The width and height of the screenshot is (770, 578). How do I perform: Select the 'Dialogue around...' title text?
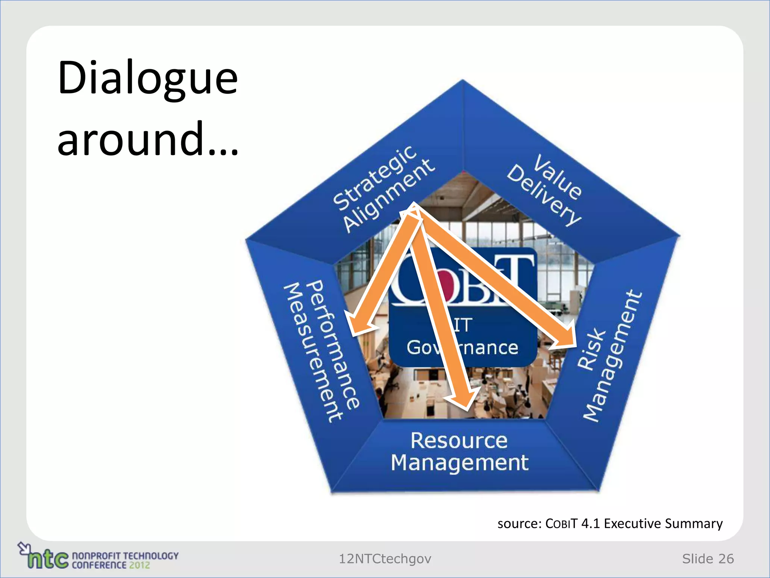click(148, 108)
